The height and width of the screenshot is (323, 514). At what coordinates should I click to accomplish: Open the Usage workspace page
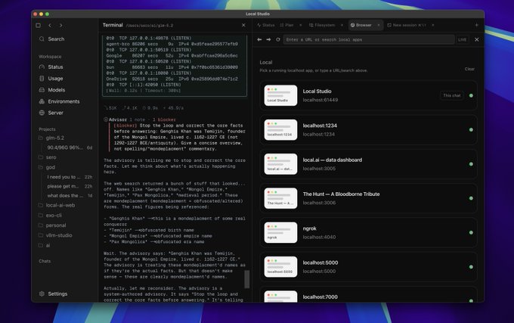pyautogui.click(x=51, y=79)
